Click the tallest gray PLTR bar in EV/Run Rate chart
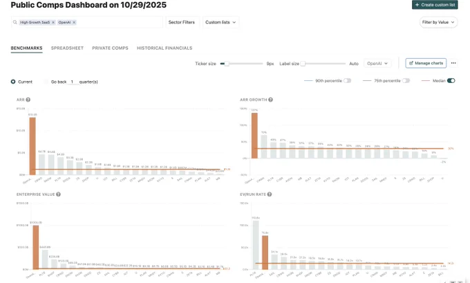470x283 pixels. (256, 245)
